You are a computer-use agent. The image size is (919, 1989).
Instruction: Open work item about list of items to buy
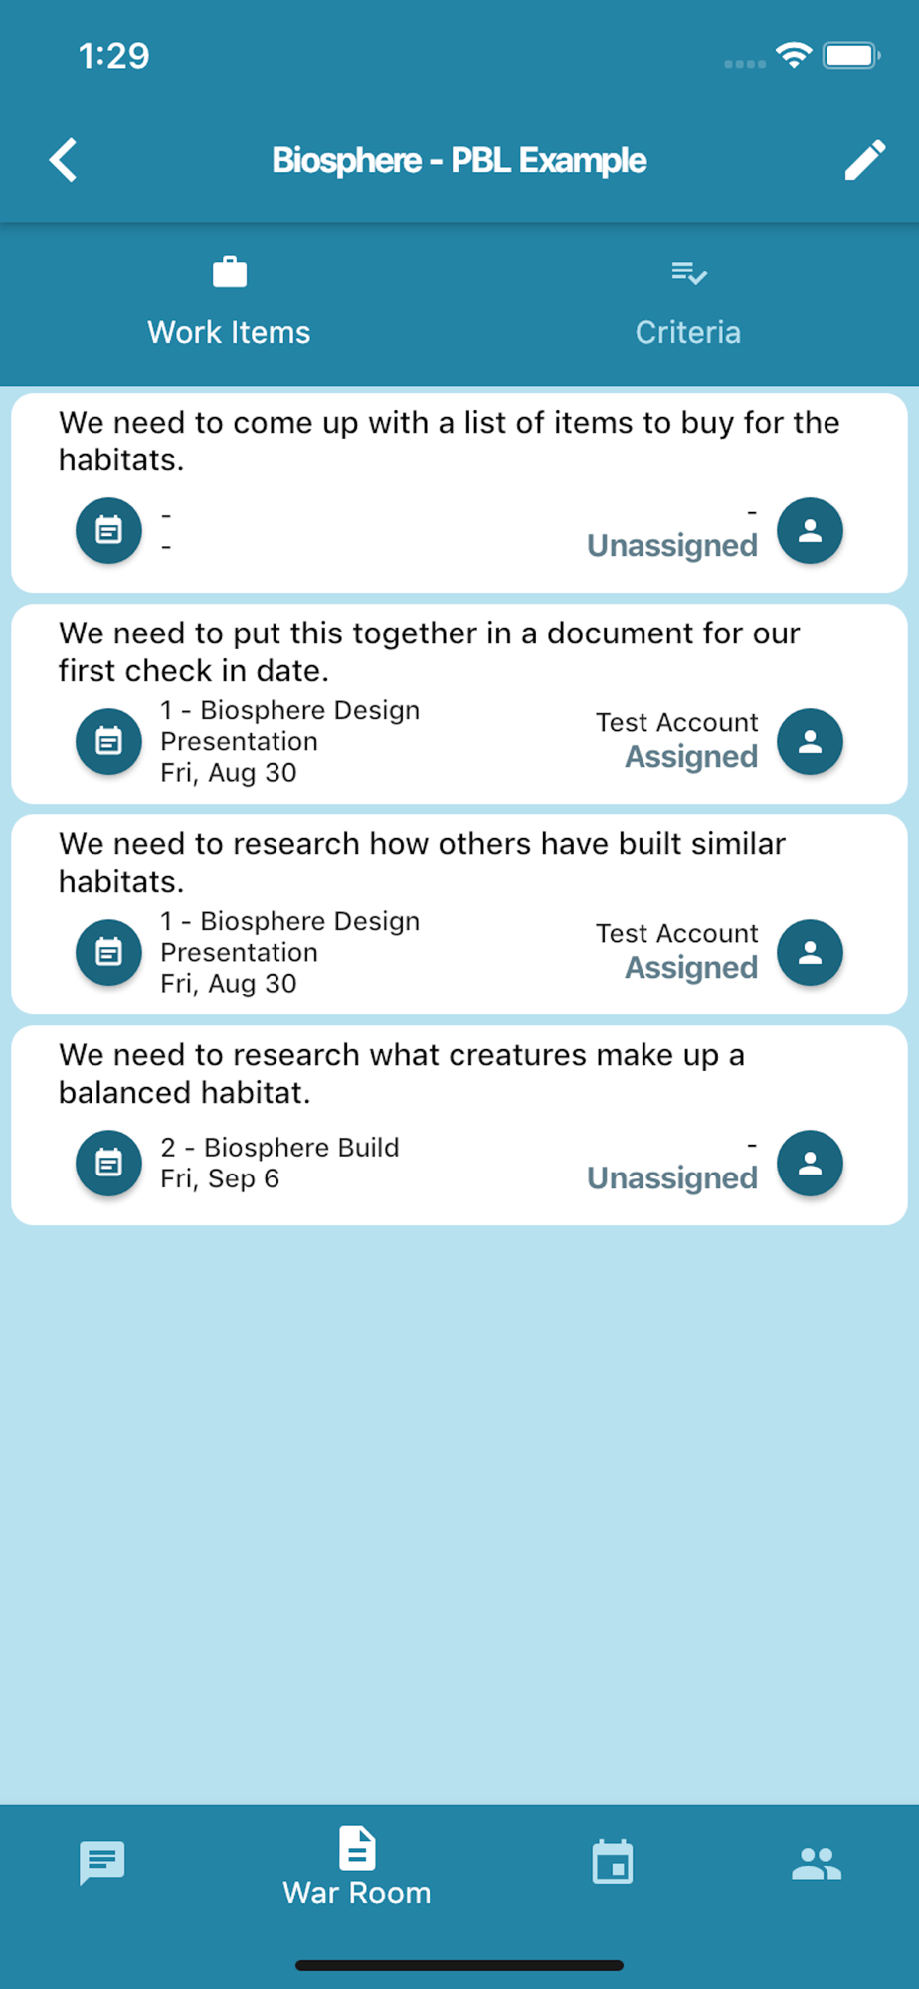tap(459, 493)
